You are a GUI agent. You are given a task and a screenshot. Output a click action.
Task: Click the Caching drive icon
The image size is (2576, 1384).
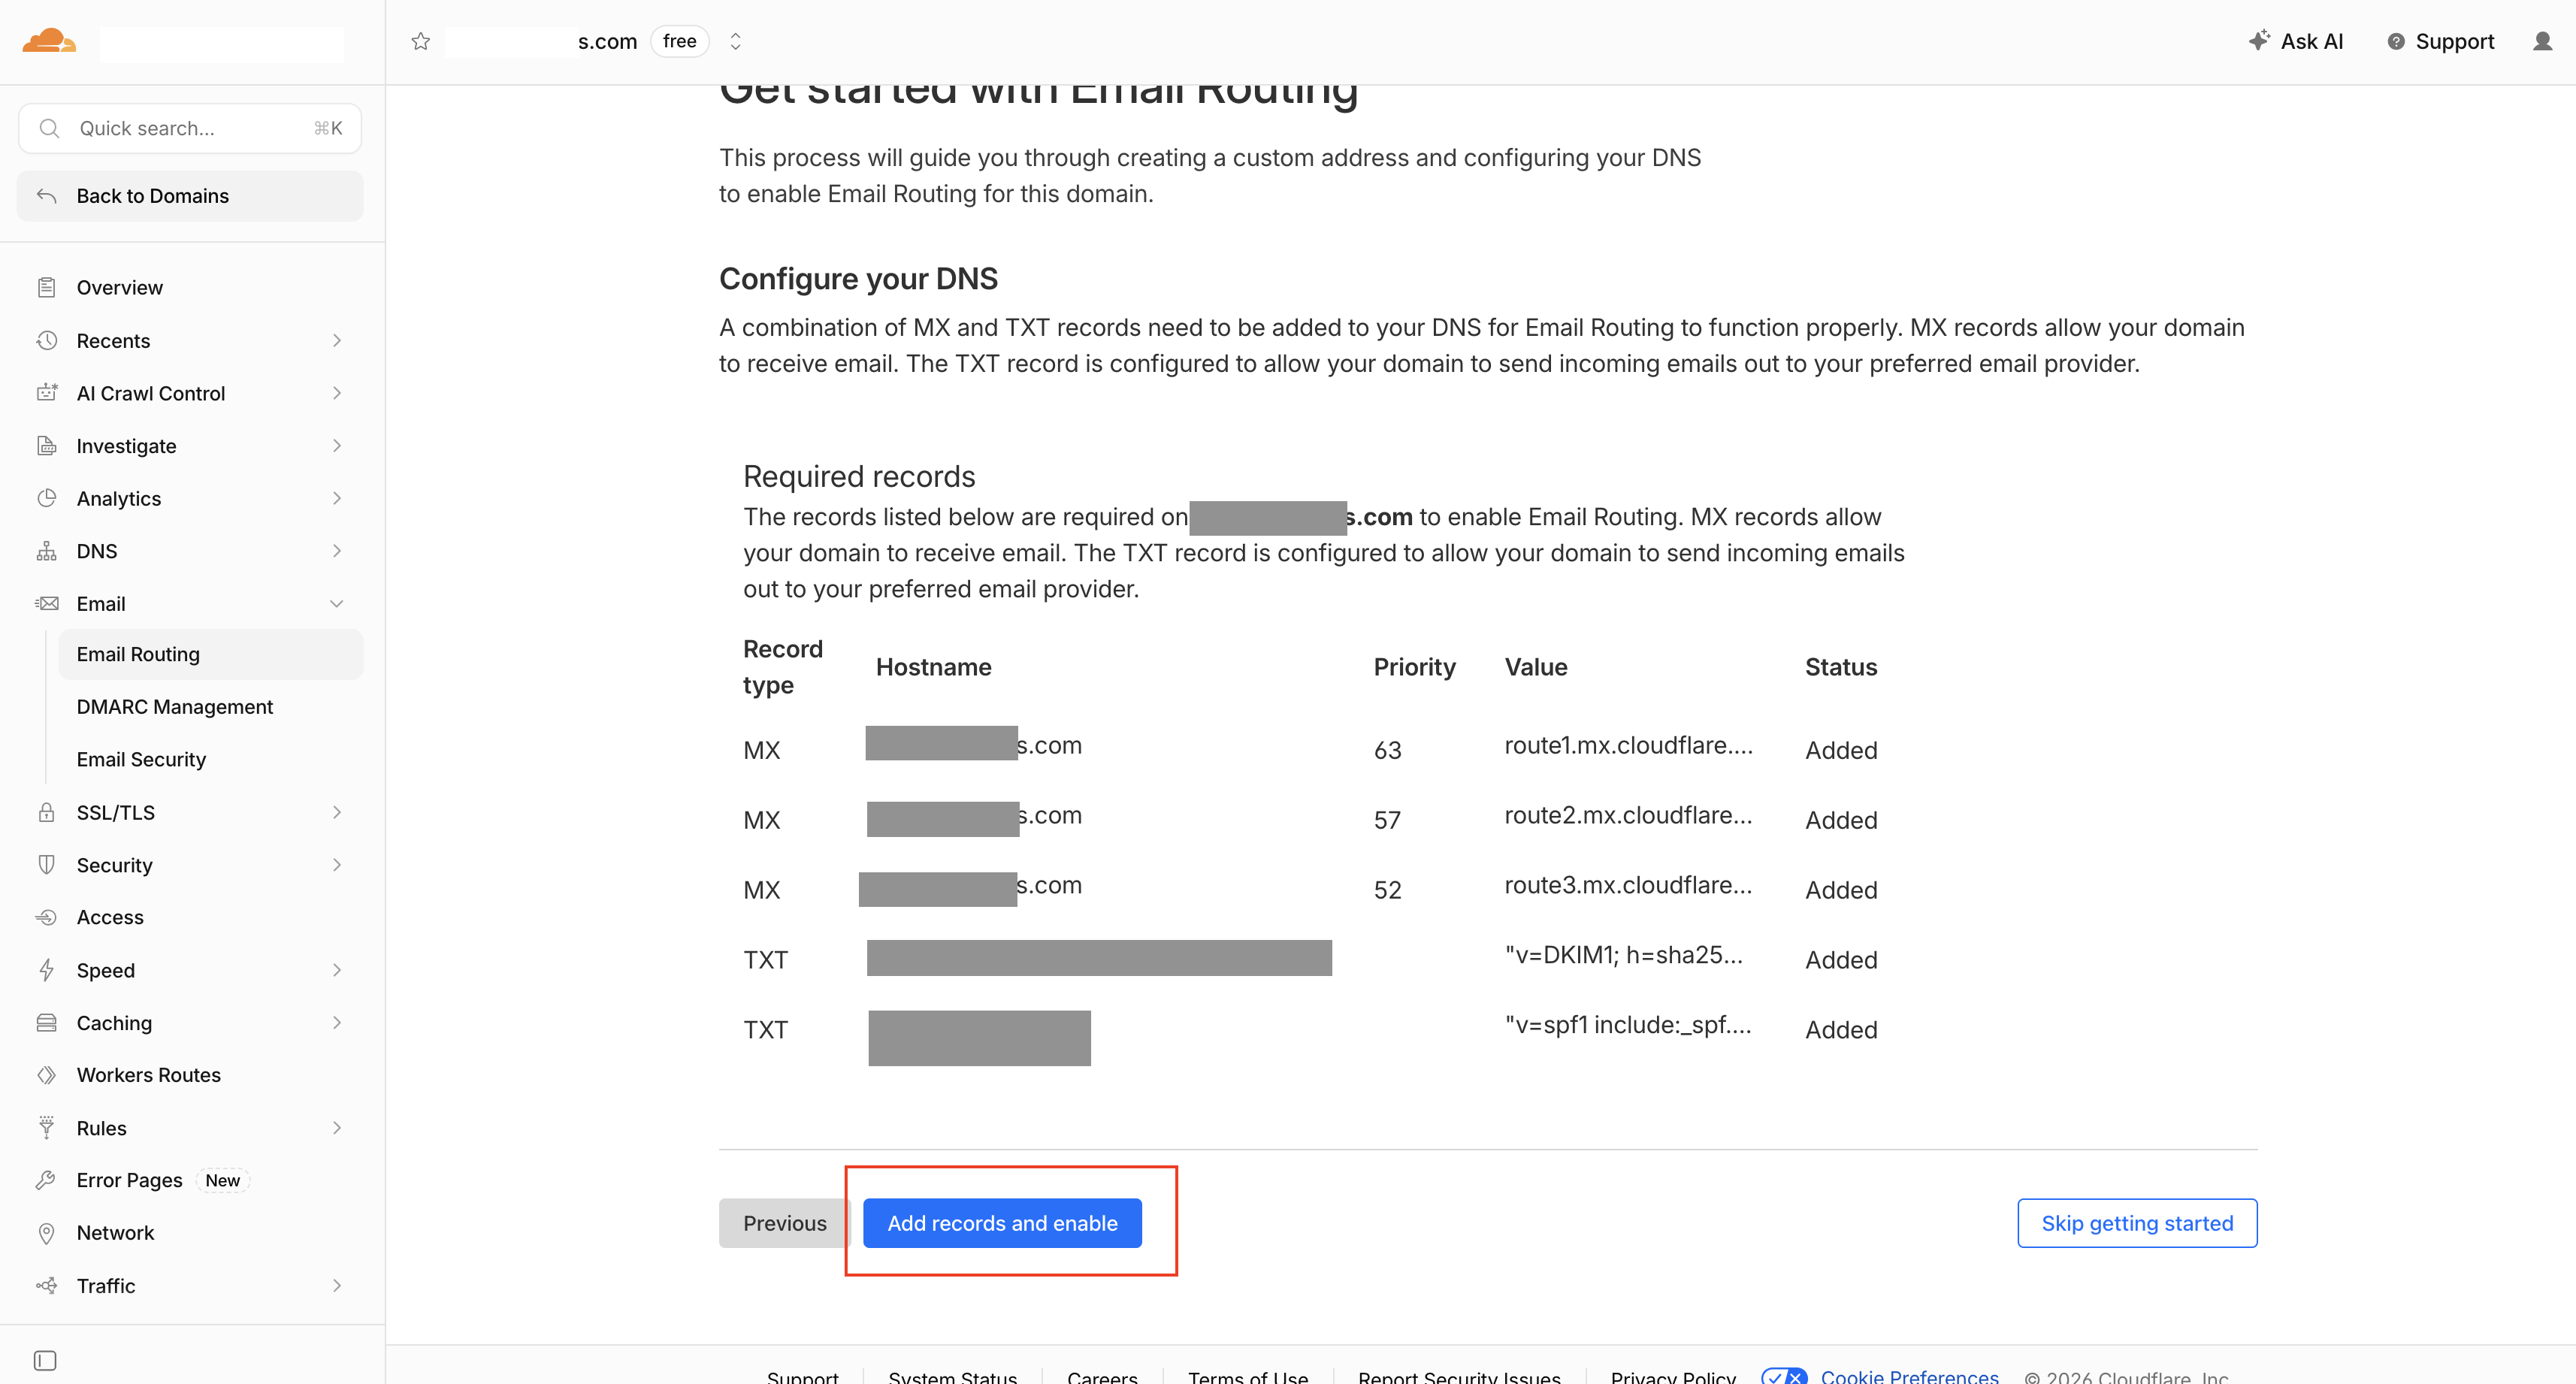(x=46, y=1023)
